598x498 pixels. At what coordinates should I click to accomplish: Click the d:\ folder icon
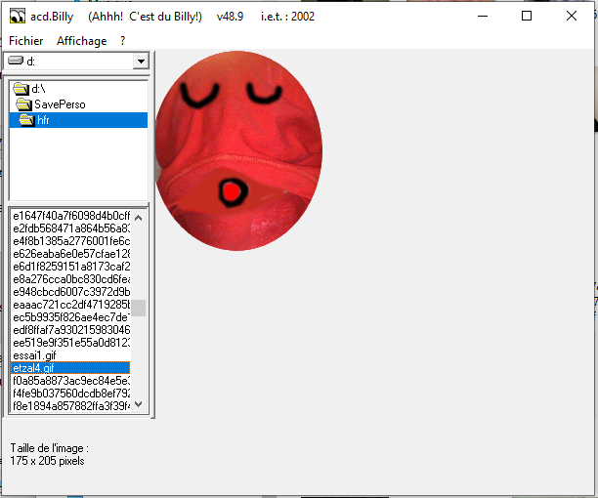(21, 89)
